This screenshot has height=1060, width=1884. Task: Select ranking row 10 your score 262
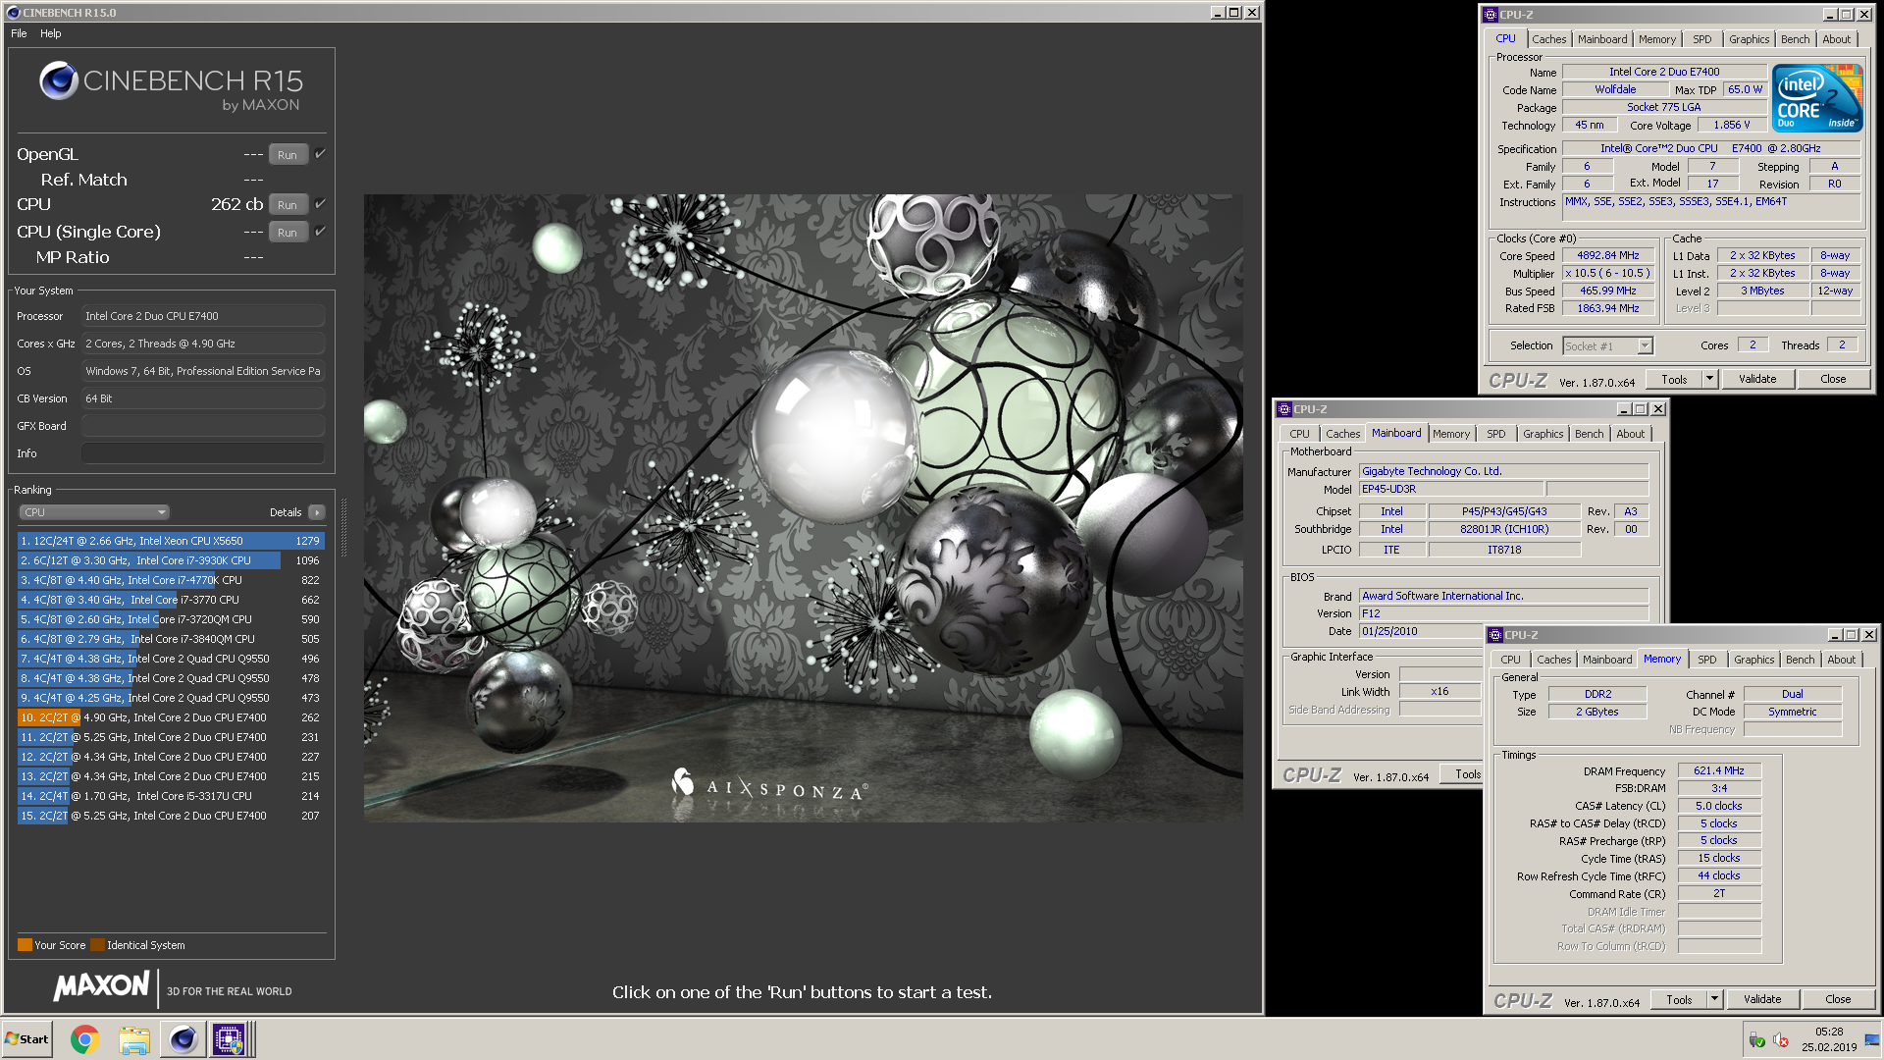pos(171,717)
